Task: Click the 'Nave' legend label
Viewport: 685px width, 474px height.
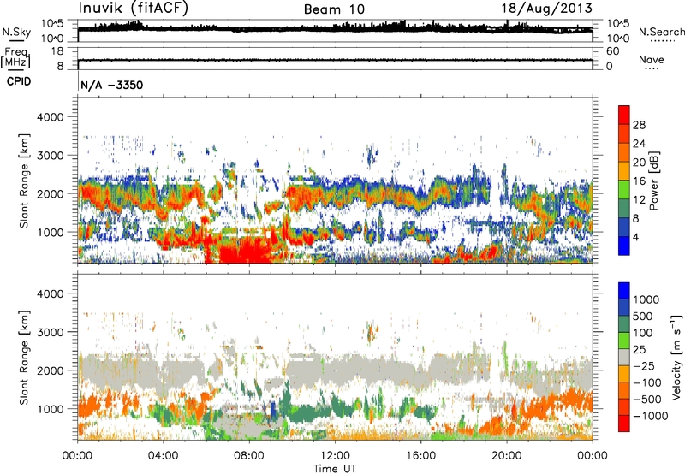Action: (652, 59)
